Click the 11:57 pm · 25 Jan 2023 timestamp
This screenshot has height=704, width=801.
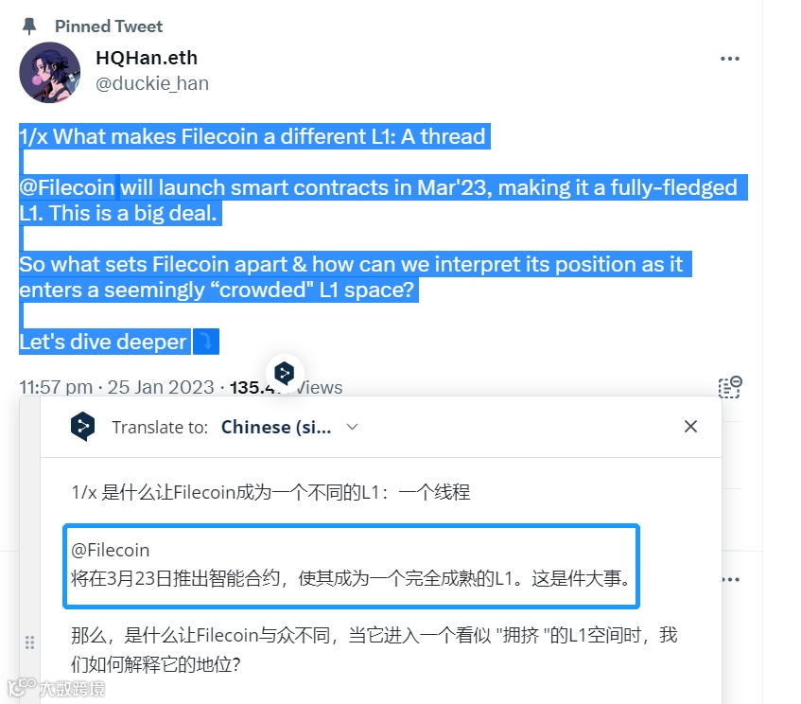tap(116, 387)
